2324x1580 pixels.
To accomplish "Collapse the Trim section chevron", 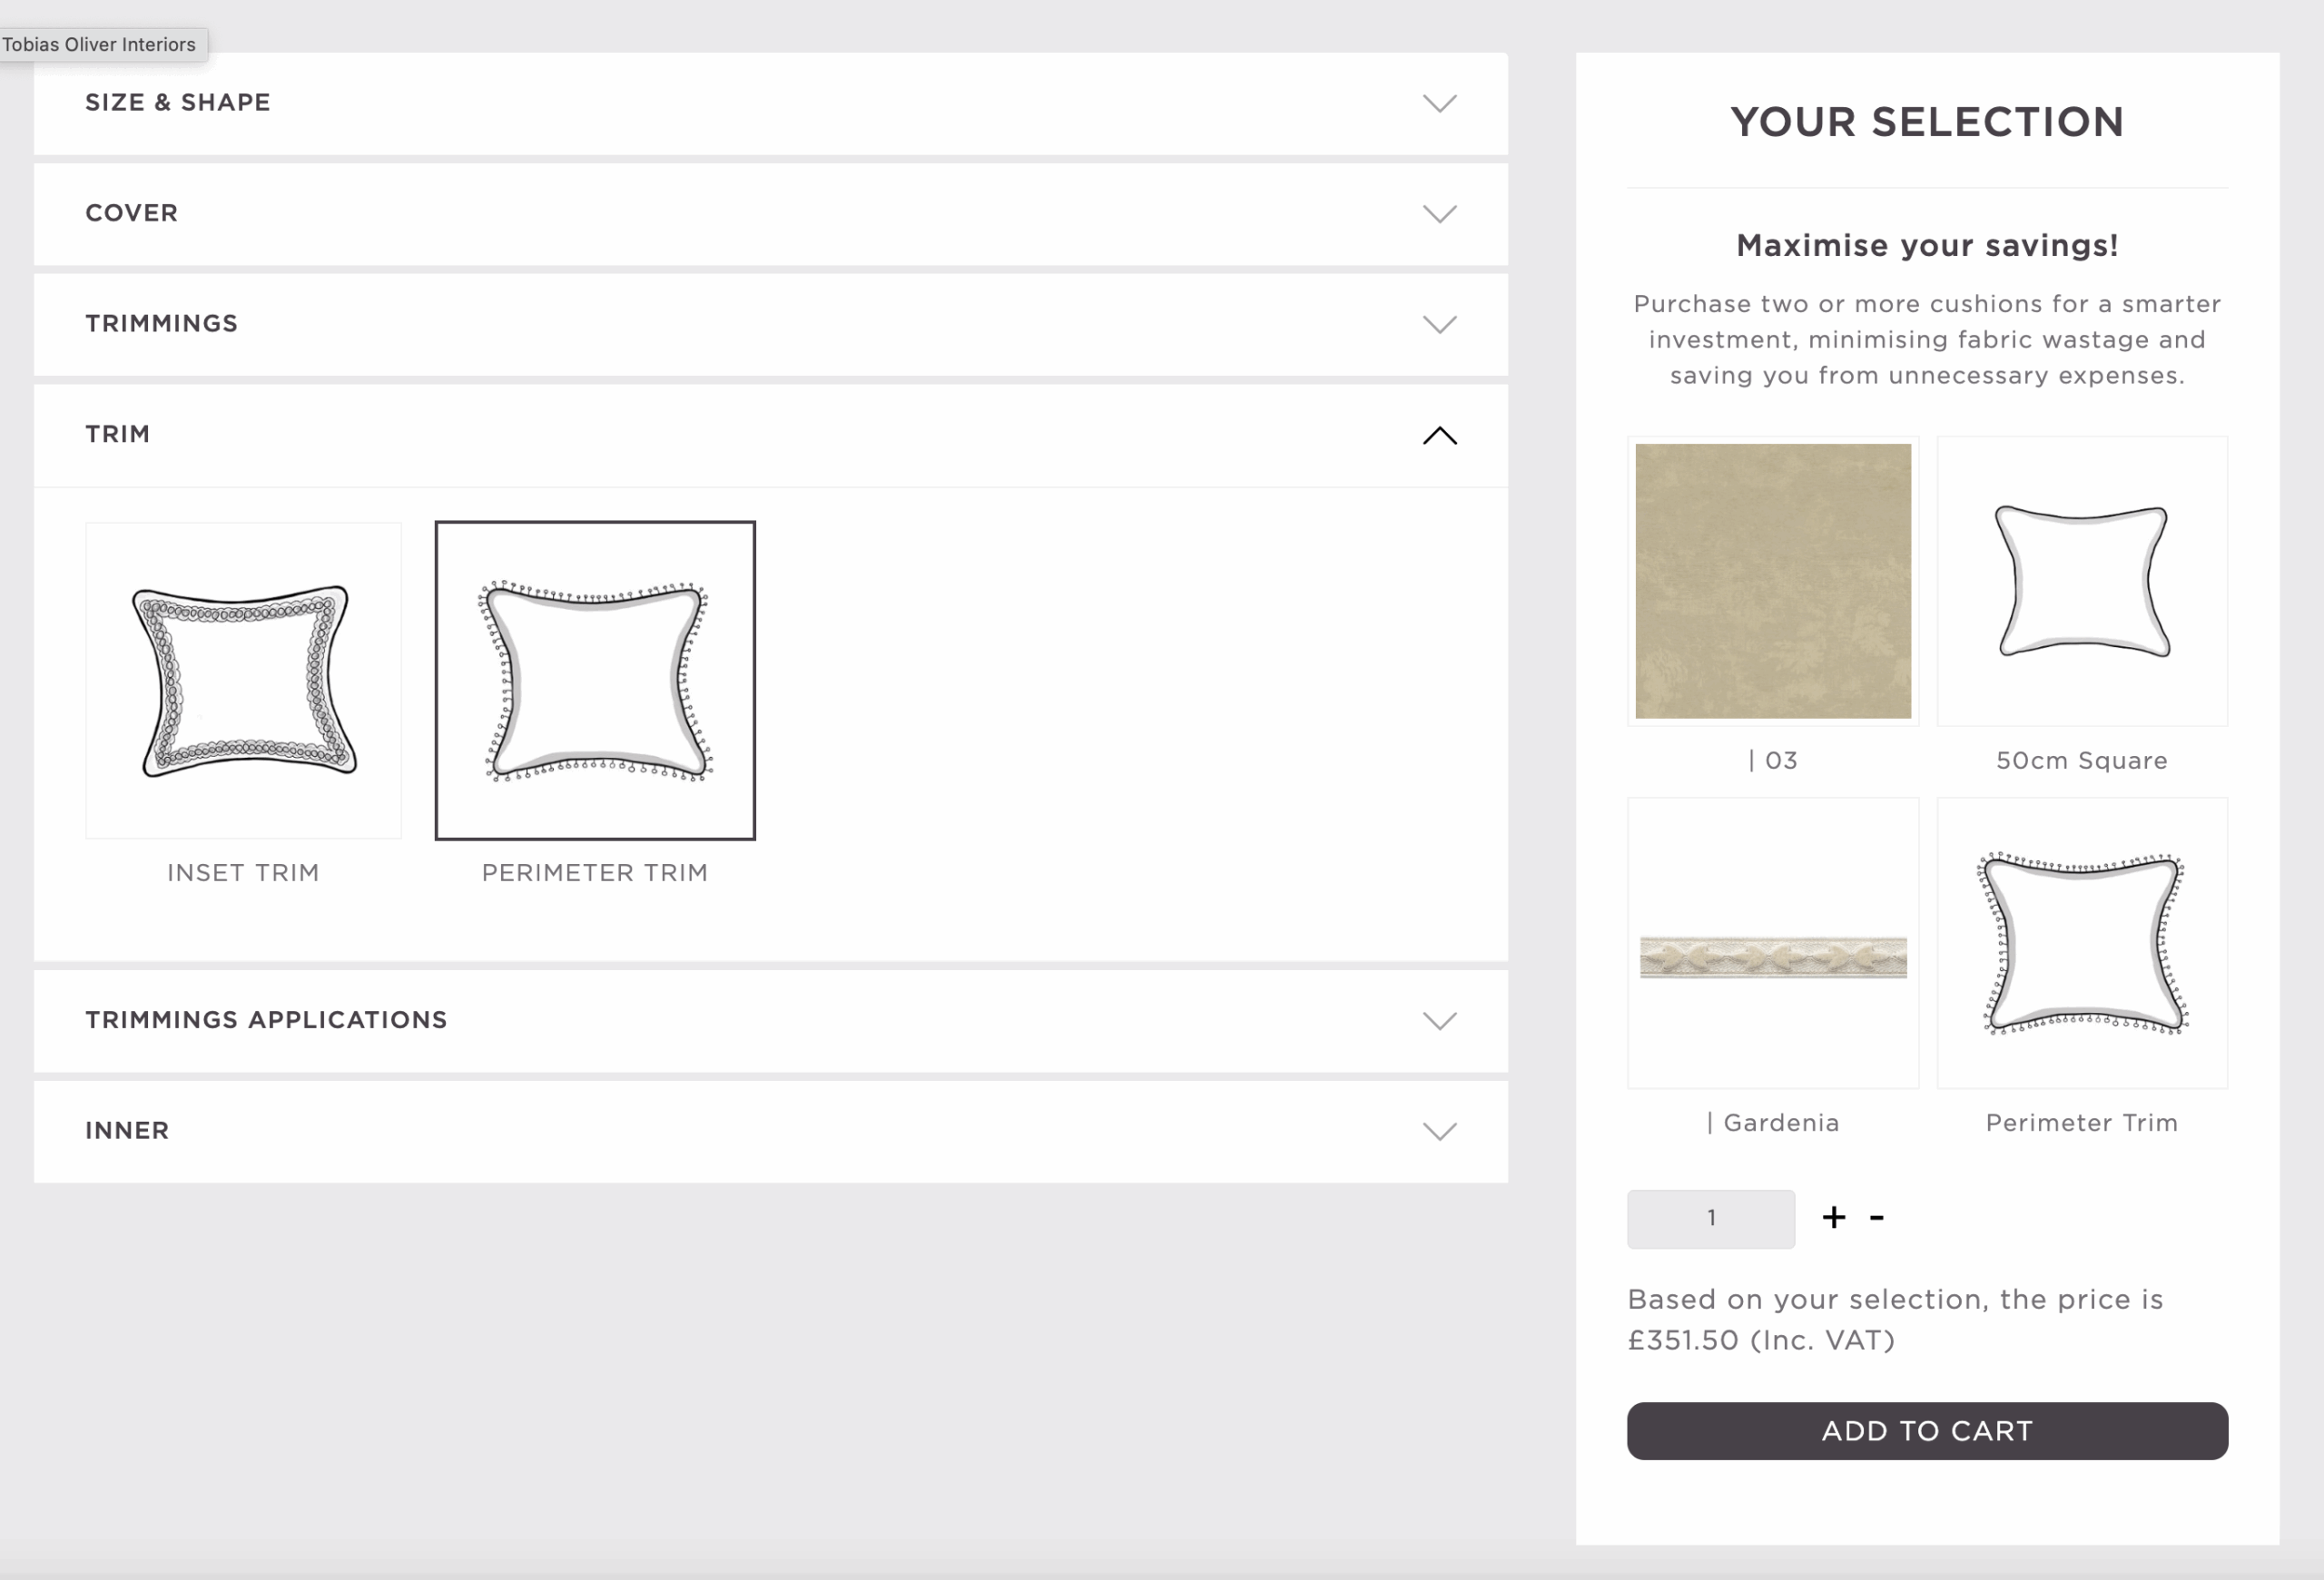I will (1439, 436).
